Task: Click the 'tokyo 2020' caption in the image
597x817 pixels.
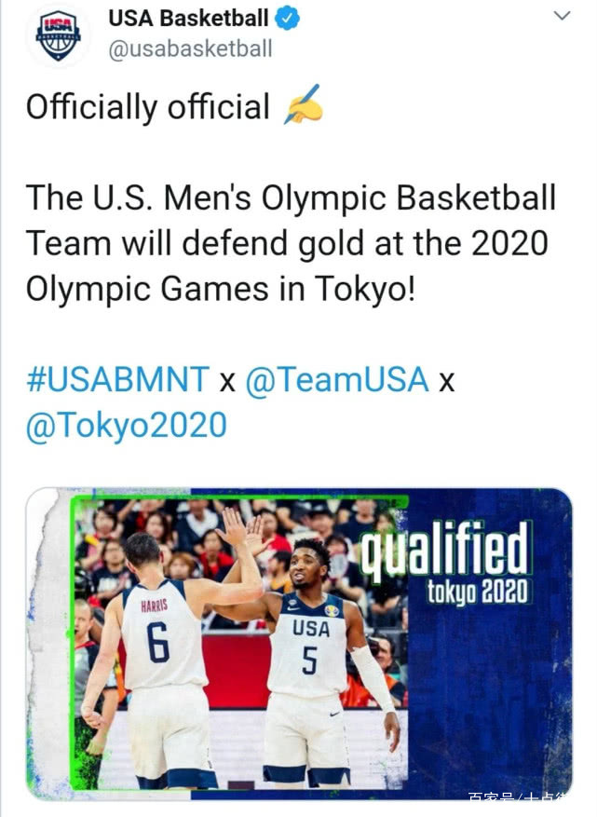Action: coord(478,592)
